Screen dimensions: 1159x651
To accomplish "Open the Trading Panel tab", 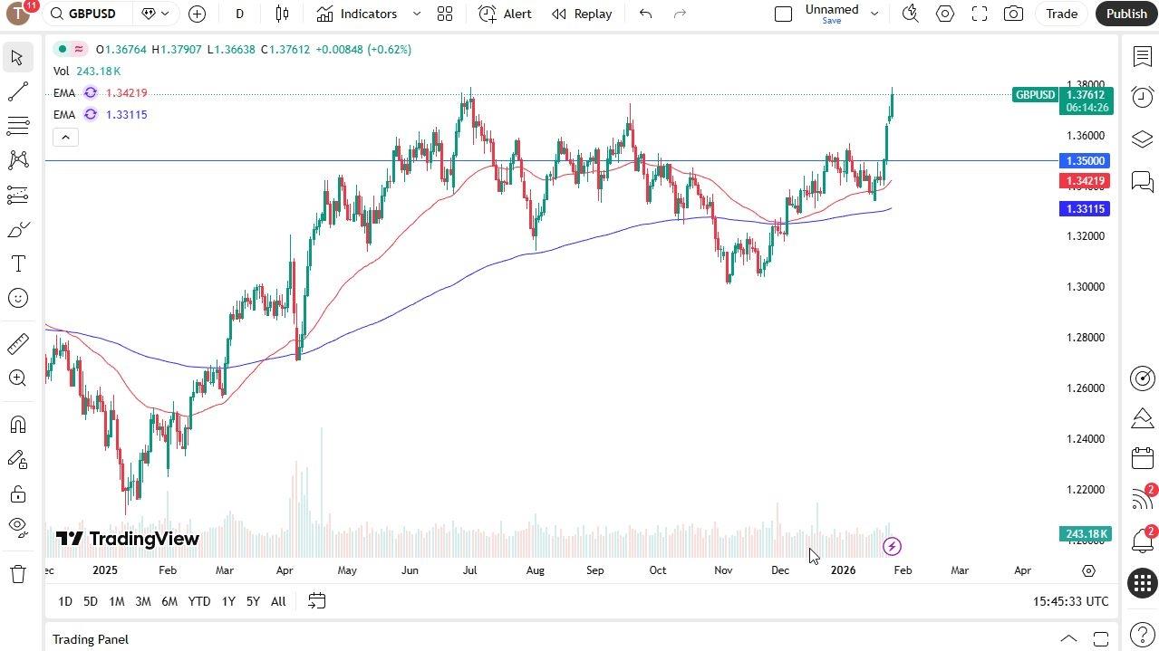I will [91, 639].
